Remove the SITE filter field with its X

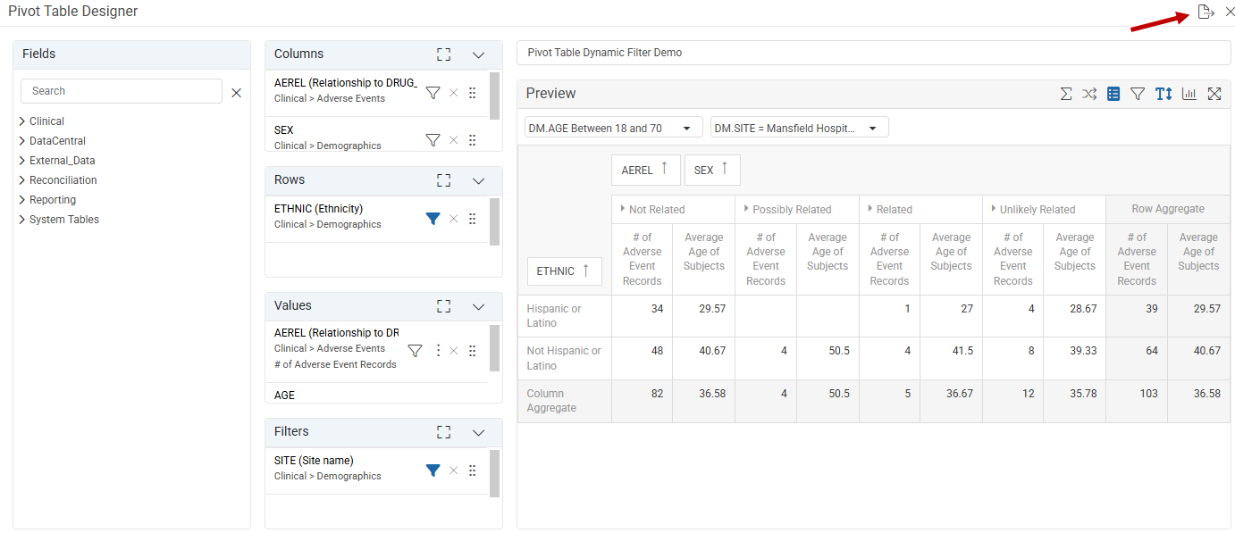pos(453,471)
